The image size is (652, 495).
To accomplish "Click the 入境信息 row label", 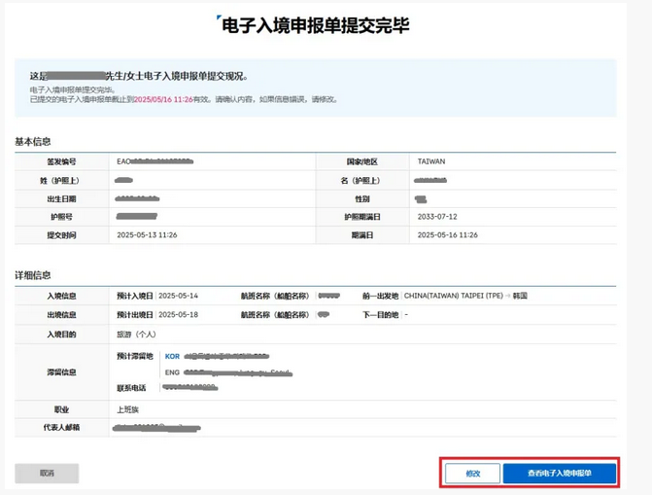I will [61, 296].
